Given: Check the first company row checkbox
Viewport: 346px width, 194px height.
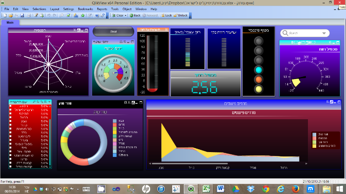Looking at the screenshot, I should pos(10,106).
